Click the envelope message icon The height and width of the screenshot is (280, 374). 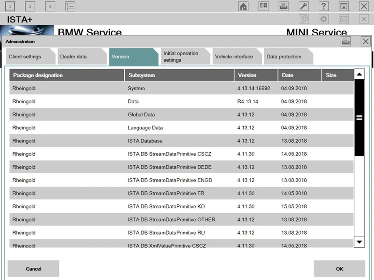point(344,19)
